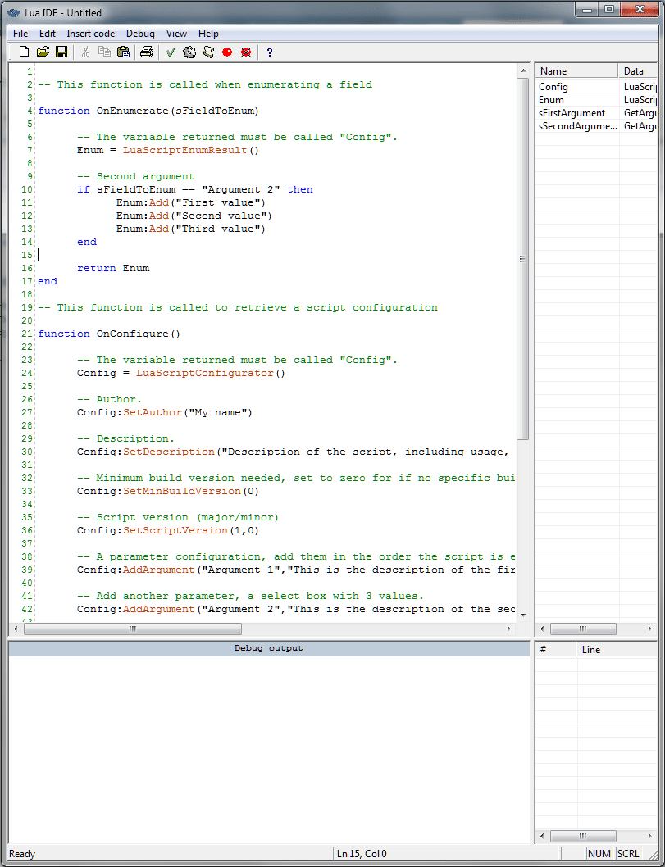This screenshot has height=867, width=665.
Task: Click the "-- Author." comment line
Action: [x=110, y=399]
